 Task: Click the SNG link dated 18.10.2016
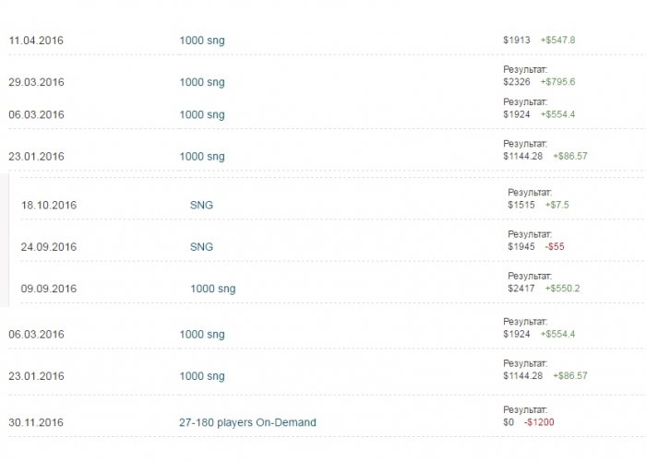pos(201,205)
